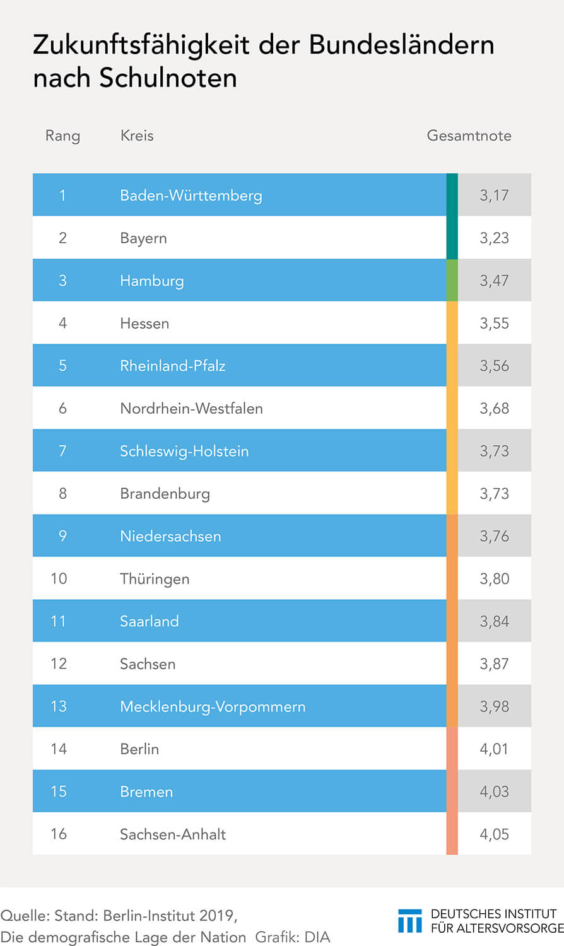Click the green color segment beside Hamburg
The width and height of the screenshot is (564, 946).
click(452, 280)
